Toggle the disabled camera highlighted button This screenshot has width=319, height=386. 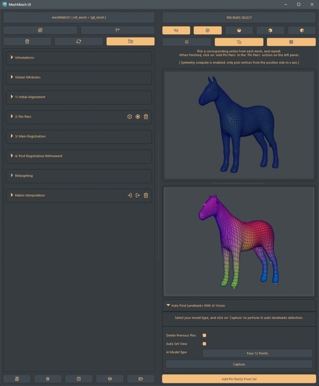130,41
